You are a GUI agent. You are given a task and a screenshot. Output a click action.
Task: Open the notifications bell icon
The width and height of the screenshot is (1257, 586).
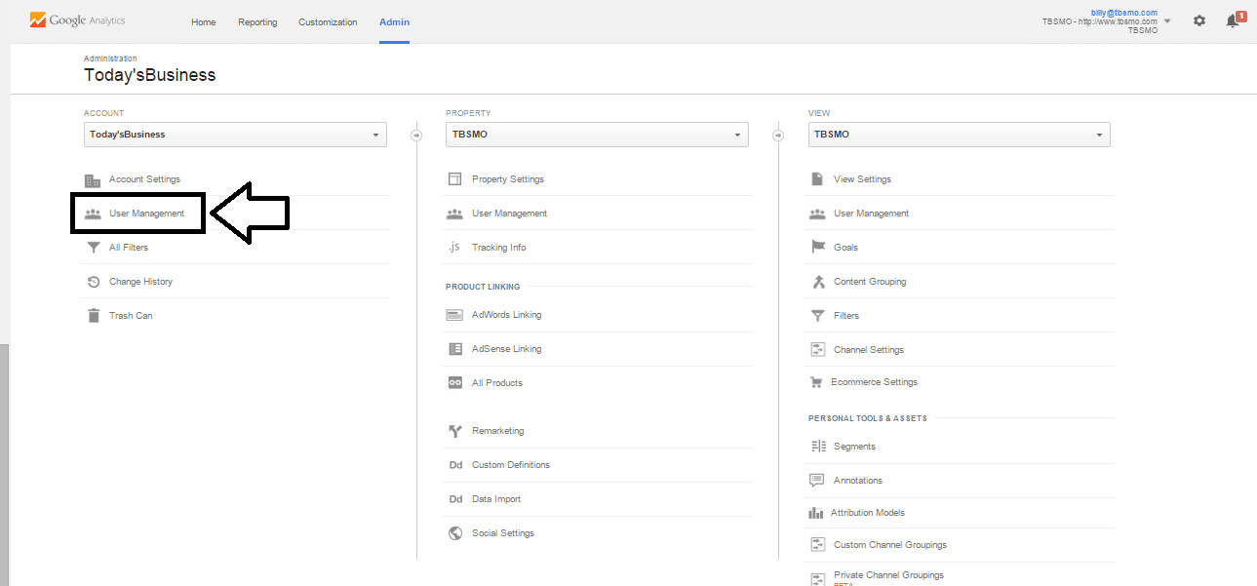tap(1235, 20)
